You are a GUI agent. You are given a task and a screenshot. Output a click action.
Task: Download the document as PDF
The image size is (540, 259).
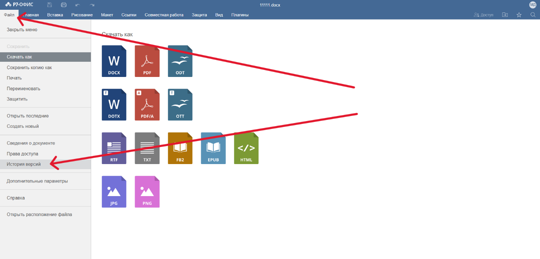click(x=147, y=61)
